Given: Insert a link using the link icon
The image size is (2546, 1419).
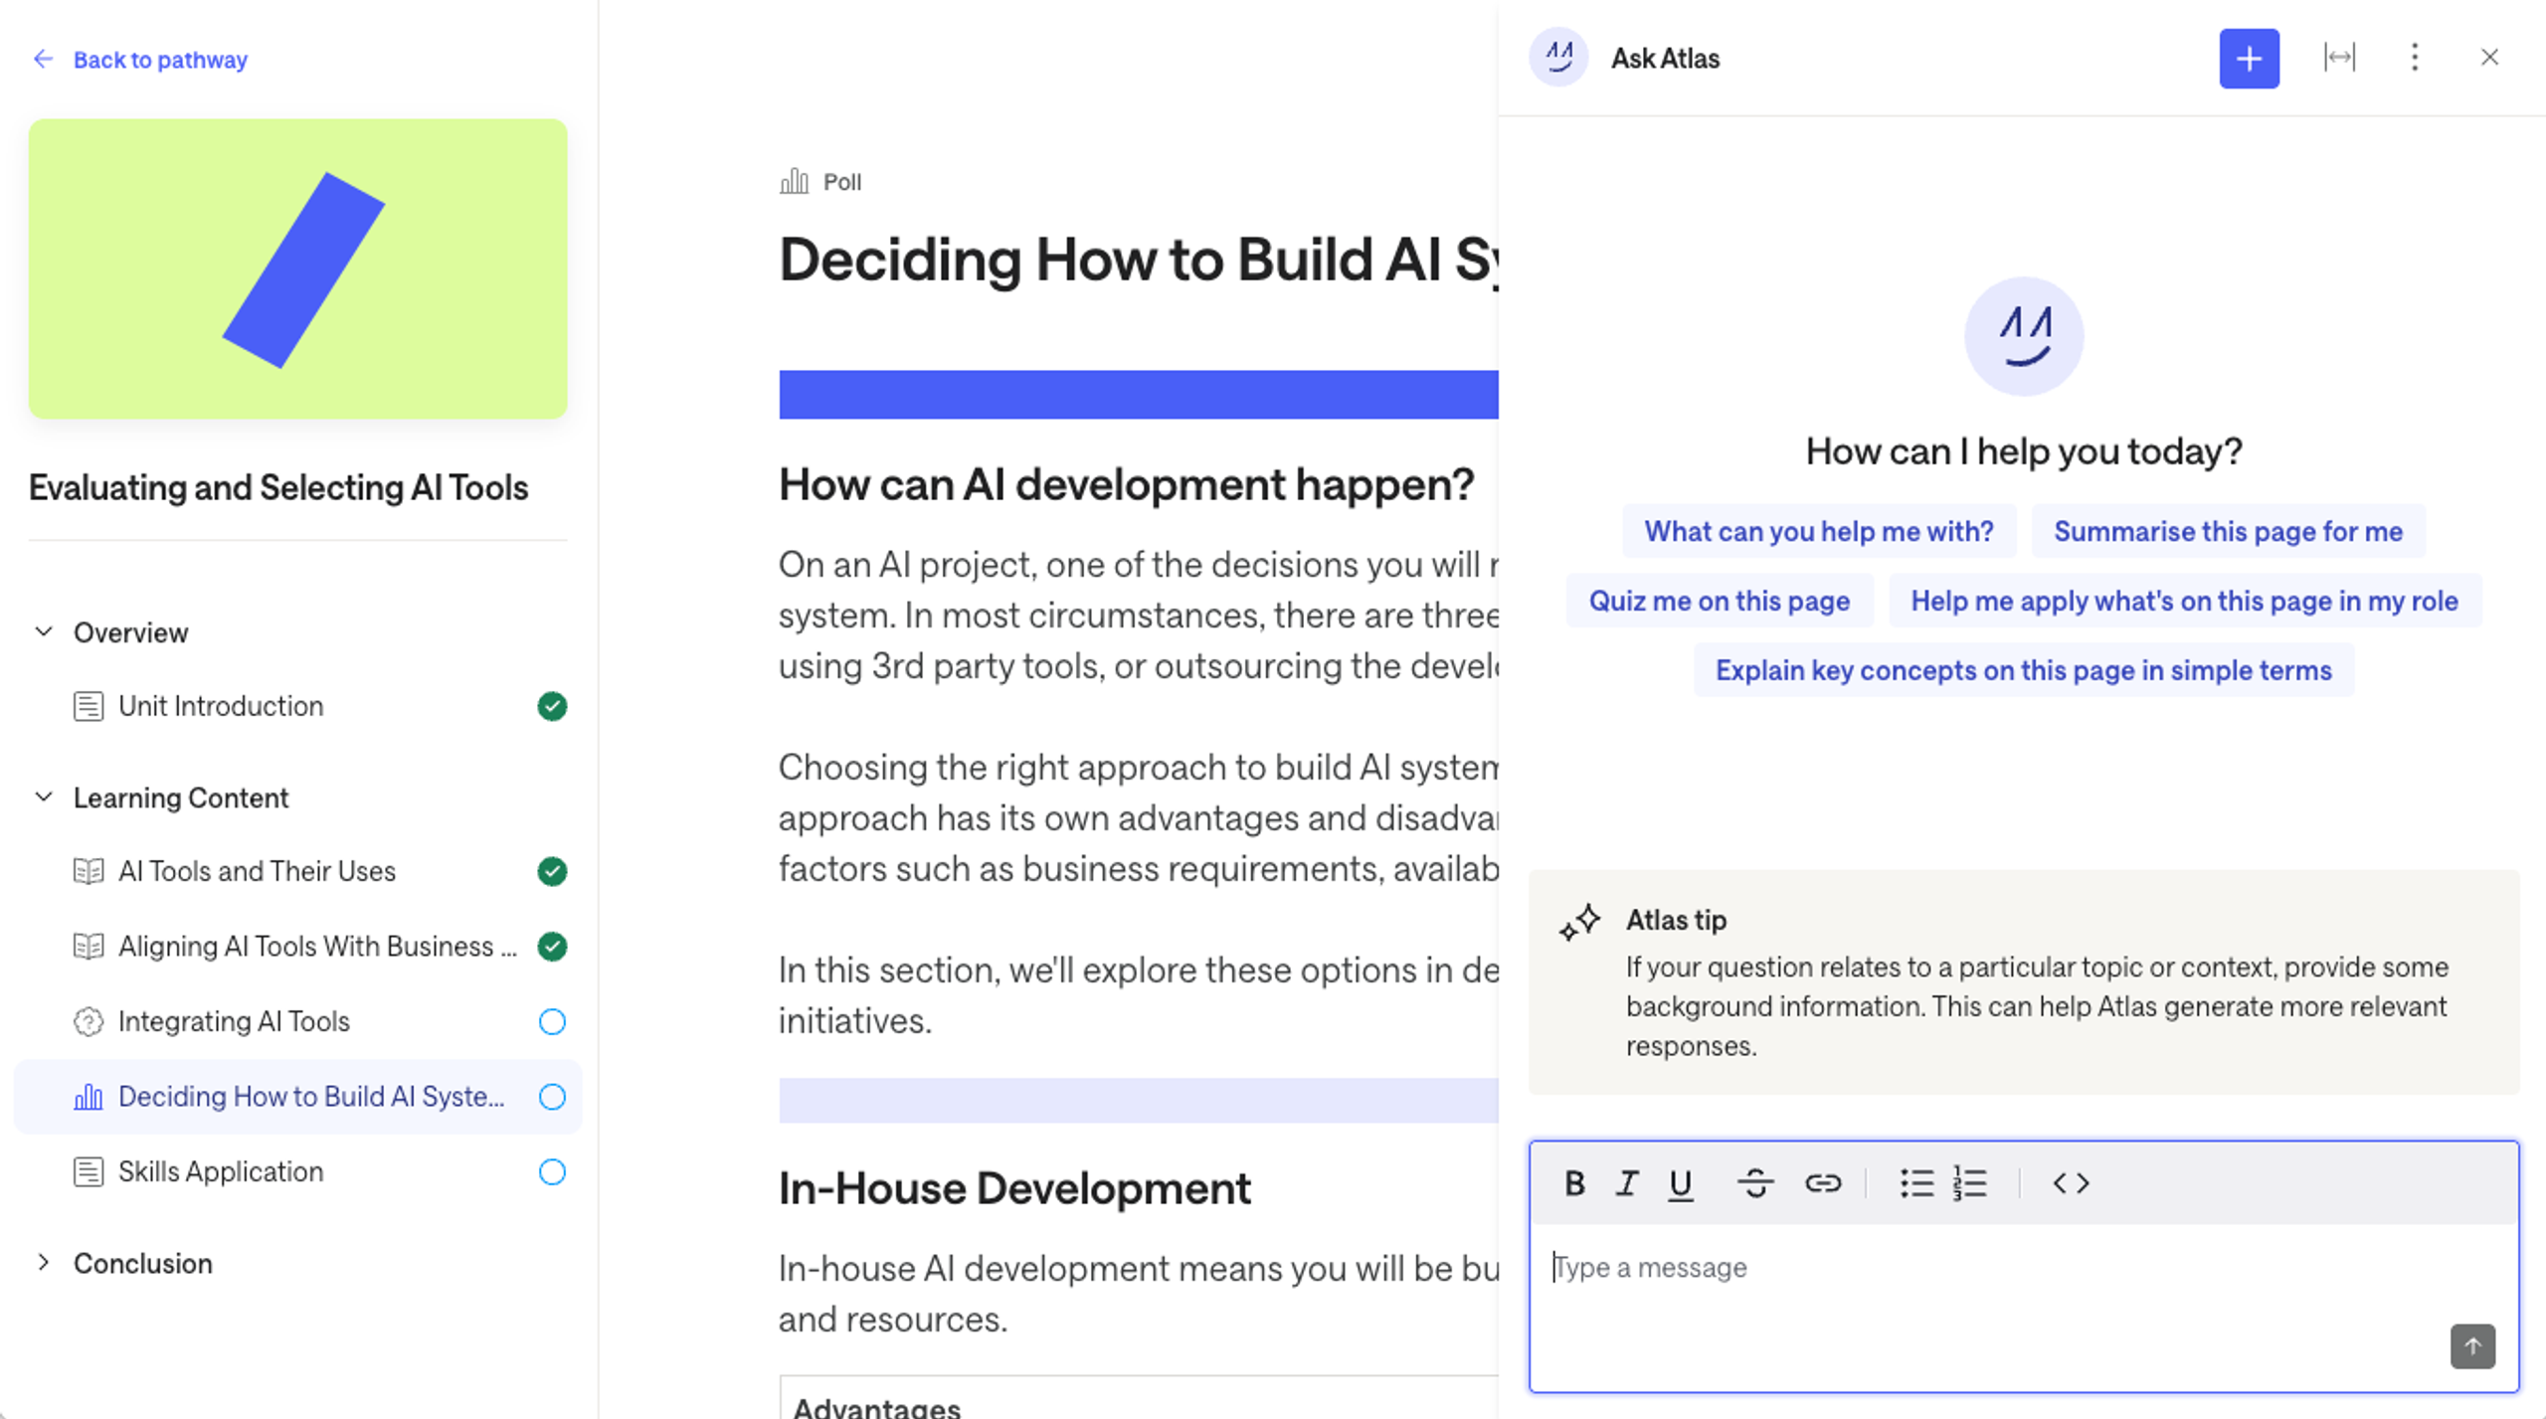Looking at the screenshot, I should click(1822, 1183).
